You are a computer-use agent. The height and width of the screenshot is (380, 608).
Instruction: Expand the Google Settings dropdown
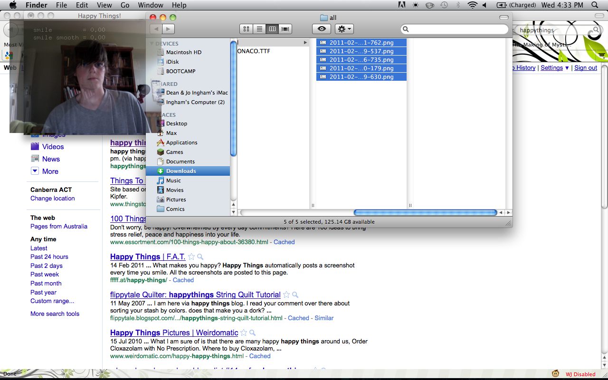[554, 68]
